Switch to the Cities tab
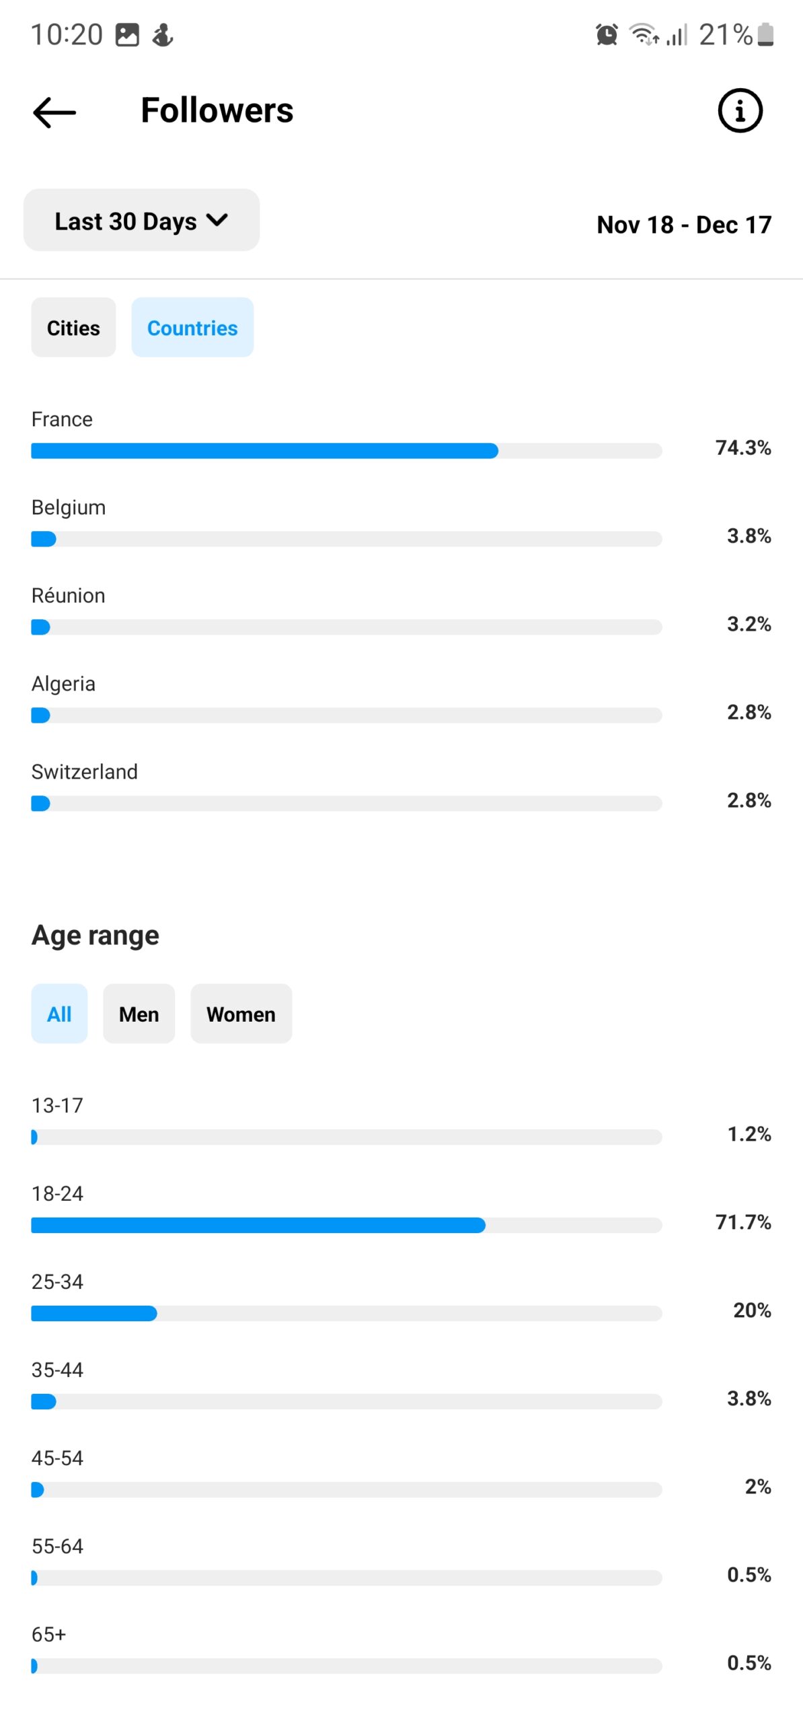 (73, 328)
